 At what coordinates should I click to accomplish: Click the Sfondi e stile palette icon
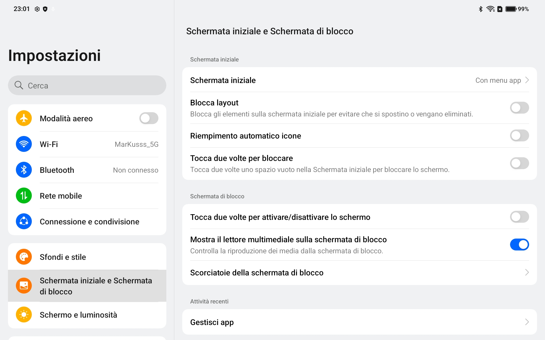(x=24, y=257)
